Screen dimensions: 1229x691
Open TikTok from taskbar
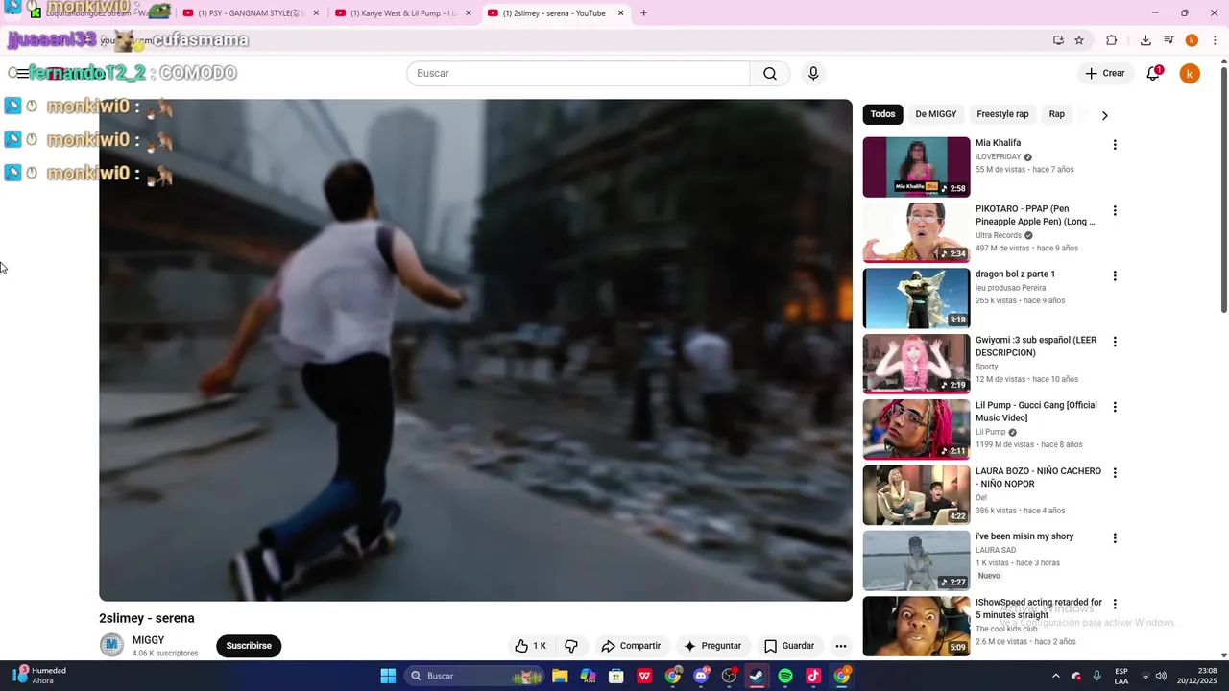[813, 676]
